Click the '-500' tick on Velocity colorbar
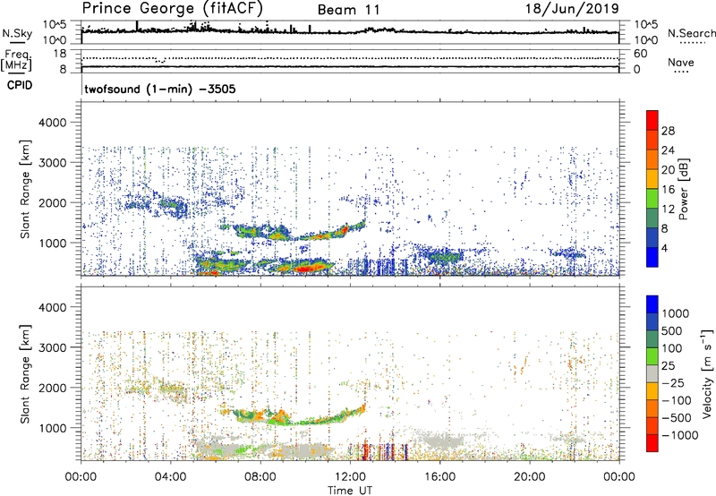This screenshot has height=496, width=716. pos(676,417)
